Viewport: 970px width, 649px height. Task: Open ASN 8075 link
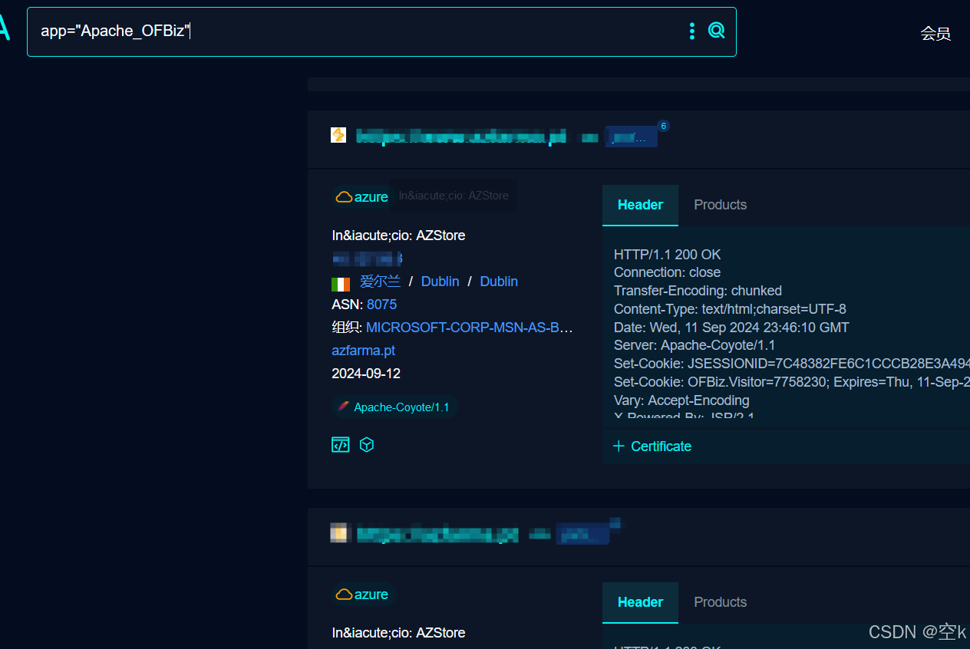[381, 305]
